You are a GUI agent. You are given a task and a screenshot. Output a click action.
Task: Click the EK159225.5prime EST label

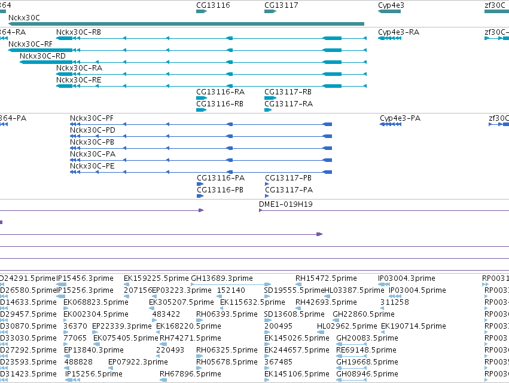pyautogui.click(x=156, y=278)
